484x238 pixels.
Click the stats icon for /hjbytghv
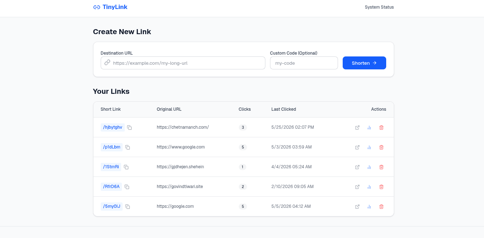click(x=369, y=128)
